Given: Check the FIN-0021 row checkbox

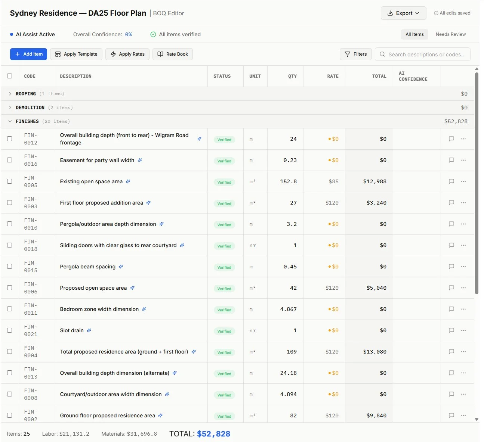Looking at the screenshot, I should [10, 330].
